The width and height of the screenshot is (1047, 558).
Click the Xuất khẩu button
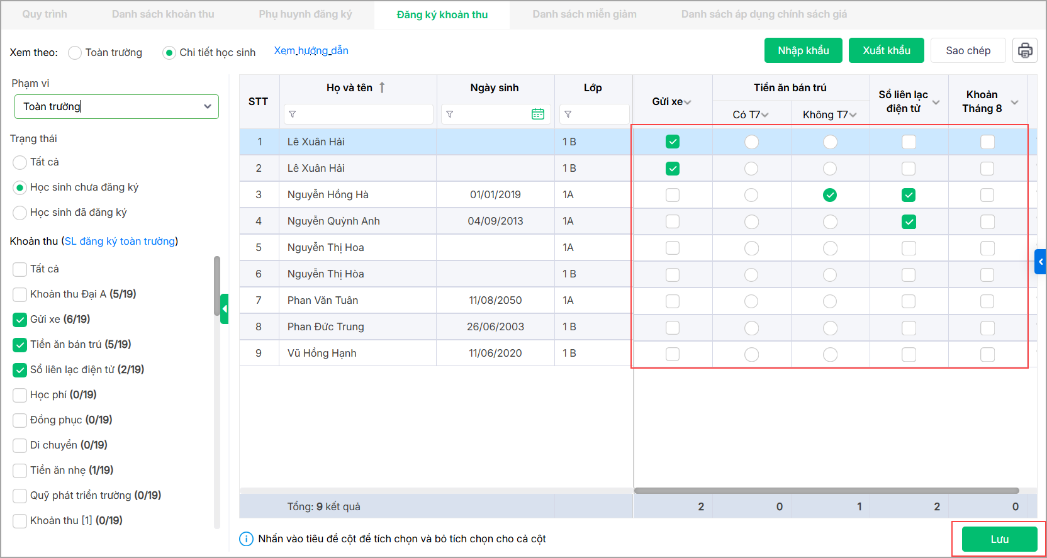887,50
